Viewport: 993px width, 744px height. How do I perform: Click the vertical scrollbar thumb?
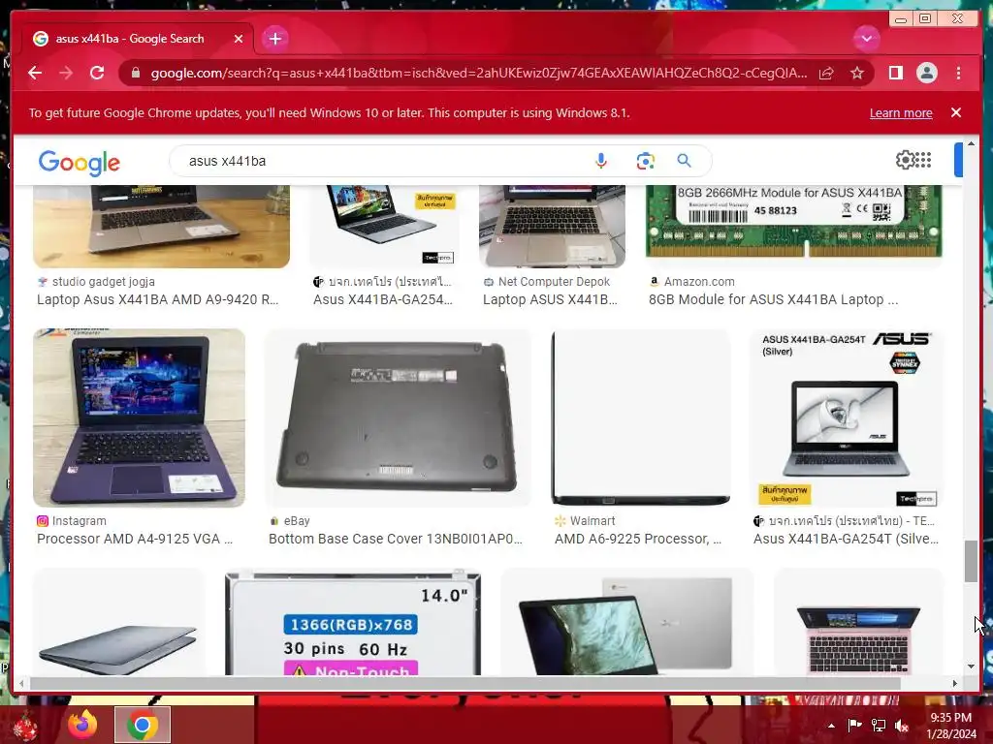click(x=971, y=561)
